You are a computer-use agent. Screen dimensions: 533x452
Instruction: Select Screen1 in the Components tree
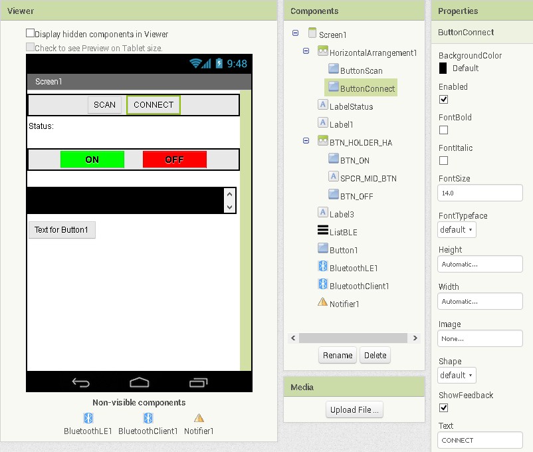332,35
